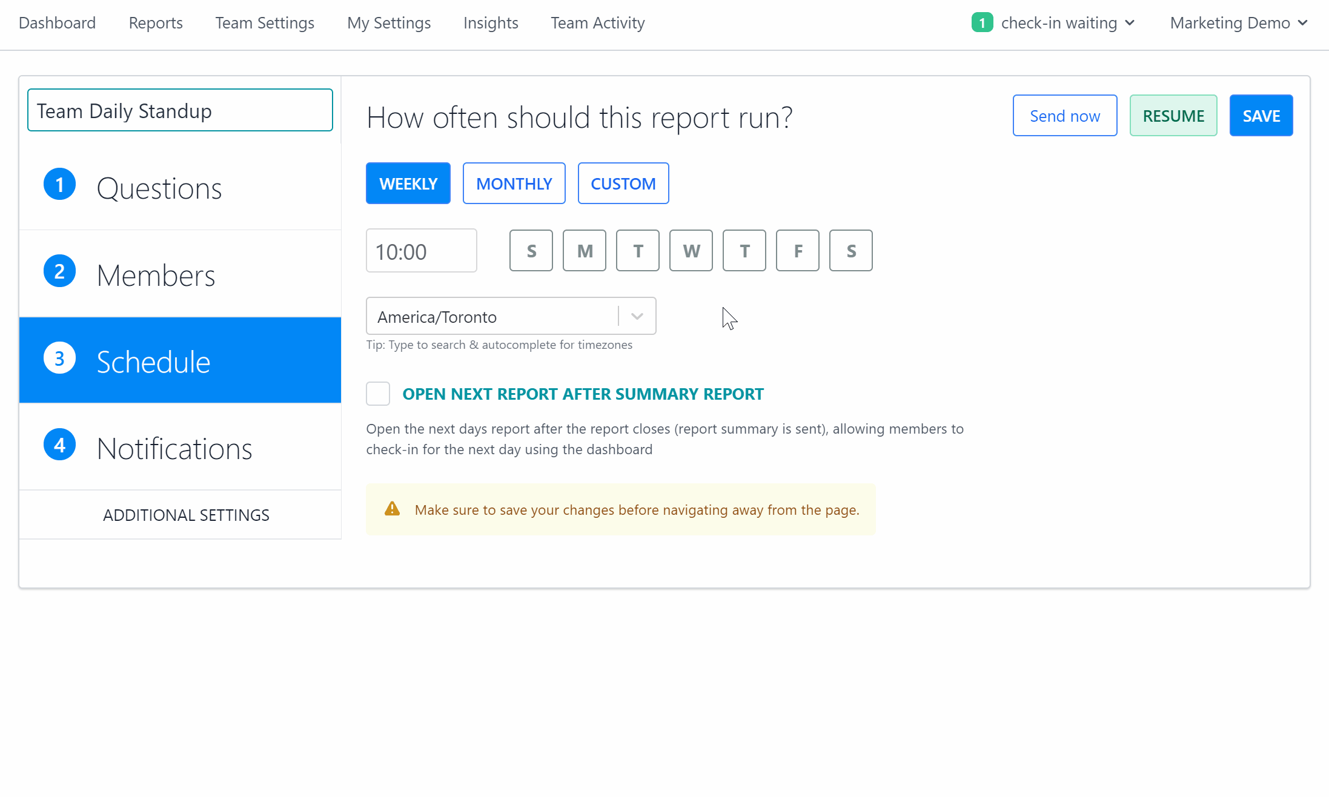Select the Members step icon numbered 2
The image size is (1329, 797).
tap(59, 271)
